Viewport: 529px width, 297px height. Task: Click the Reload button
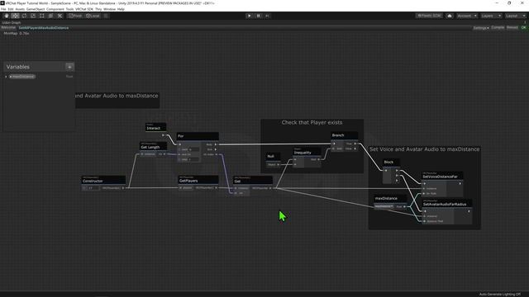(x=512, y=27)
